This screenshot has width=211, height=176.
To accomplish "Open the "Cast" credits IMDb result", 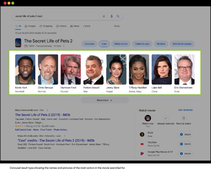I will pyautogui.click(x=56, y=141).
